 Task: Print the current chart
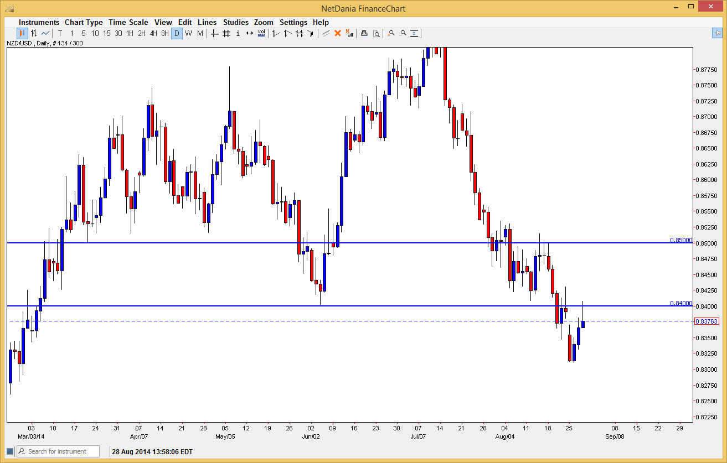[364, 33]
